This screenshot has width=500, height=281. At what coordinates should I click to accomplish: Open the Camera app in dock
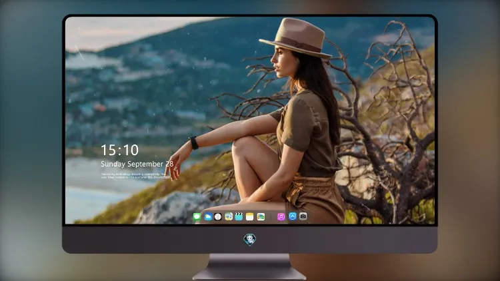pos(303,216)
